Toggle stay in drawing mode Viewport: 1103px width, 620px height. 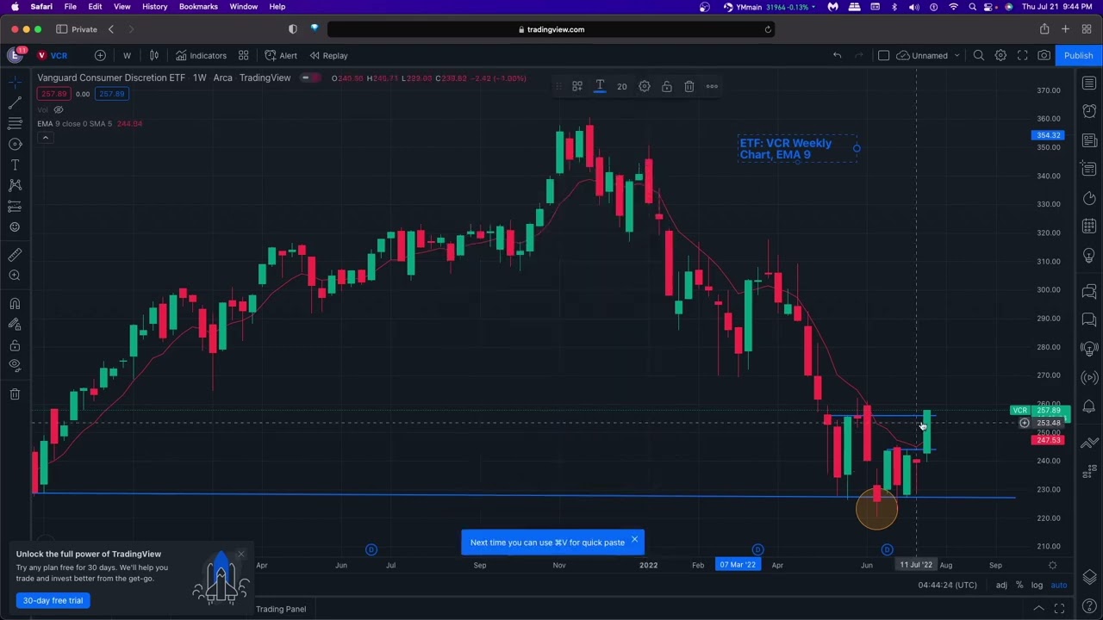click(x=15, y=325)
